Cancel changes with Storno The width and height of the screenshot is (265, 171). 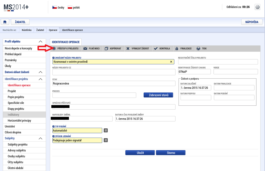point(171,153)
